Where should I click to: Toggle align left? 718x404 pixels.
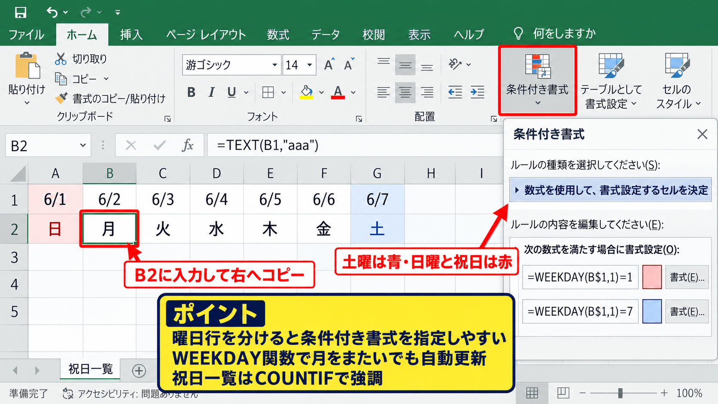click(x=383, y=92)
